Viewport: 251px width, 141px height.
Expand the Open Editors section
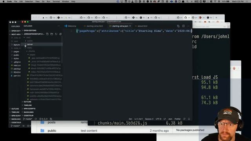(30, 31)
